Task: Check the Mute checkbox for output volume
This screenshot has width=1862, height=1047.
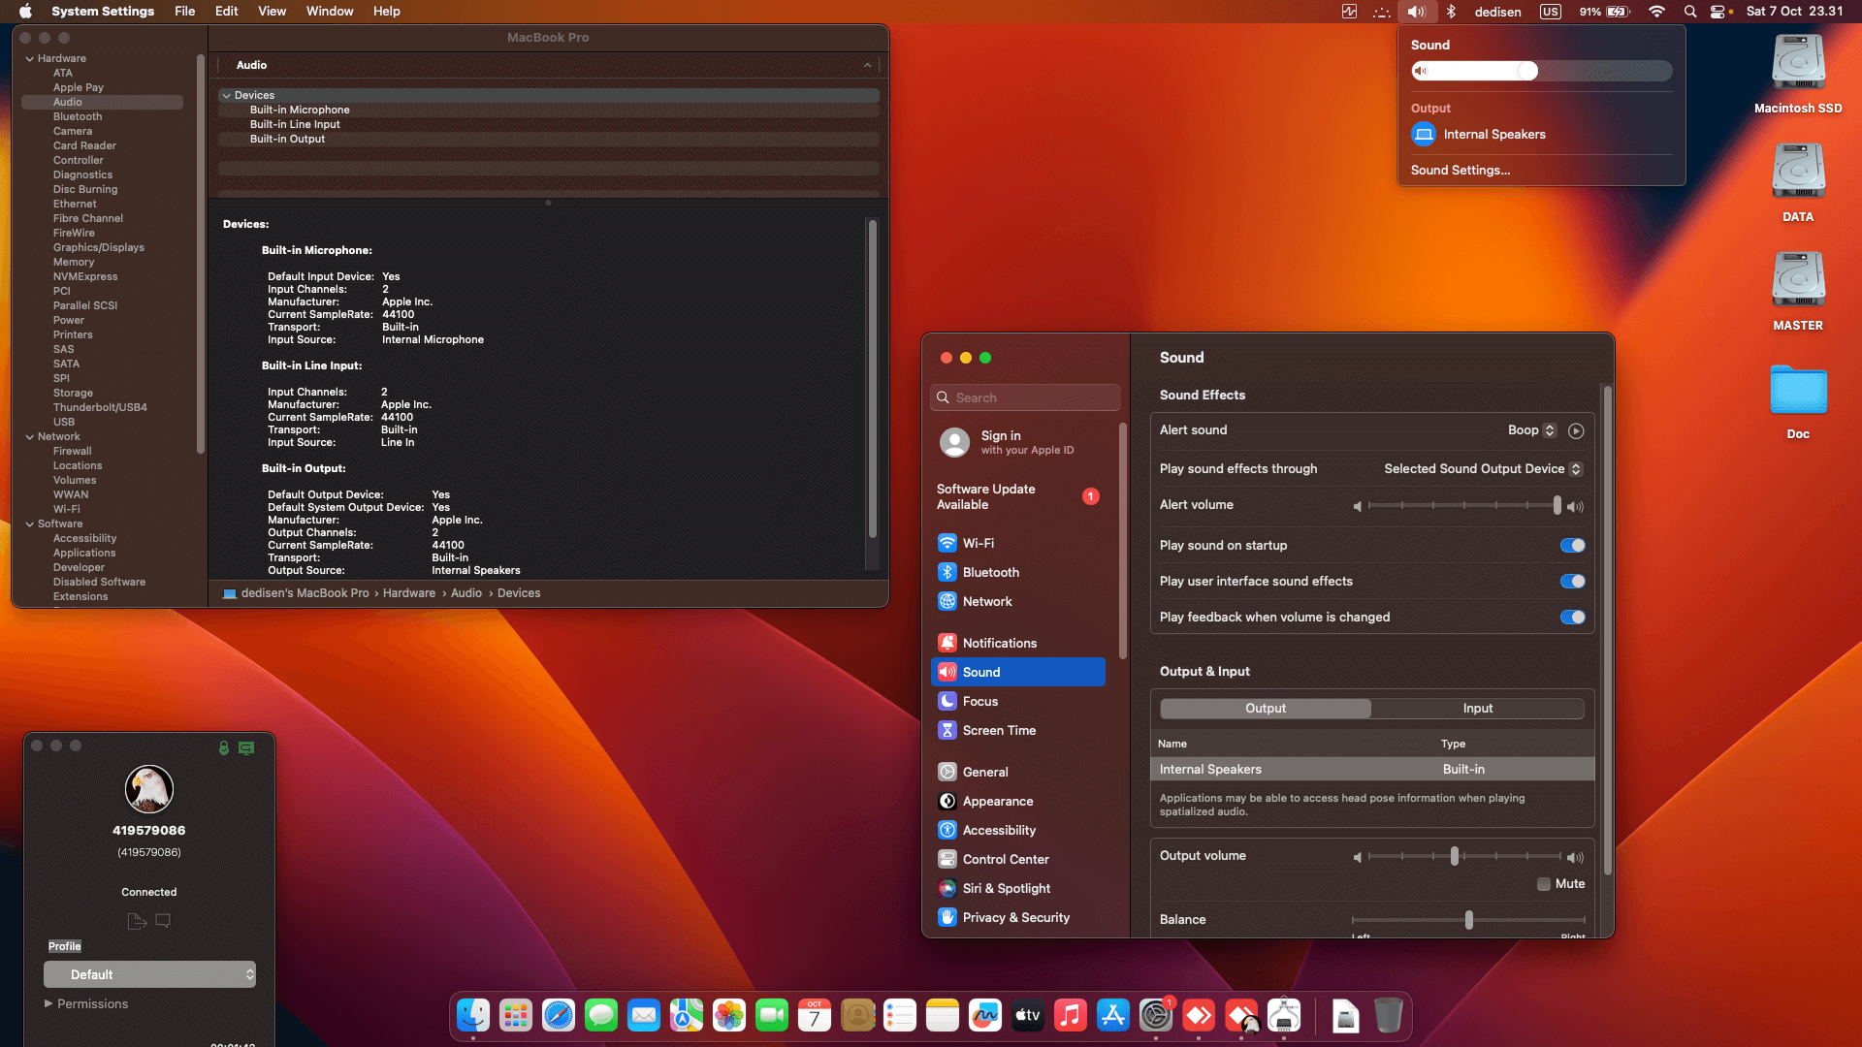Action: (1544, 884)
